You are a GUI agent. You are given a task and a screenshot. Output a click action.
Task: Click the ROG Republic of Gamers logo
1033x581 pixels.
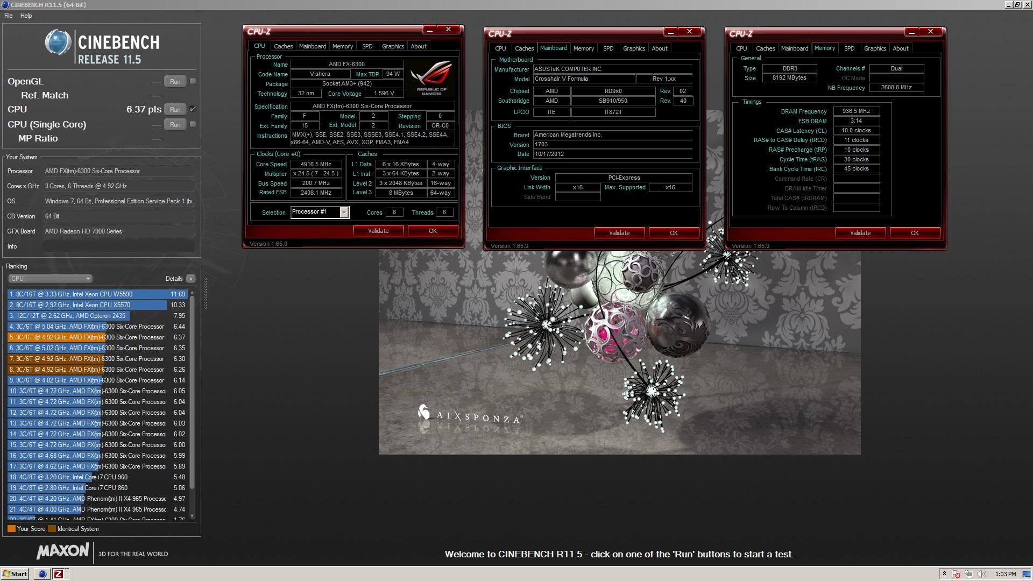click(x=431, y=79)
